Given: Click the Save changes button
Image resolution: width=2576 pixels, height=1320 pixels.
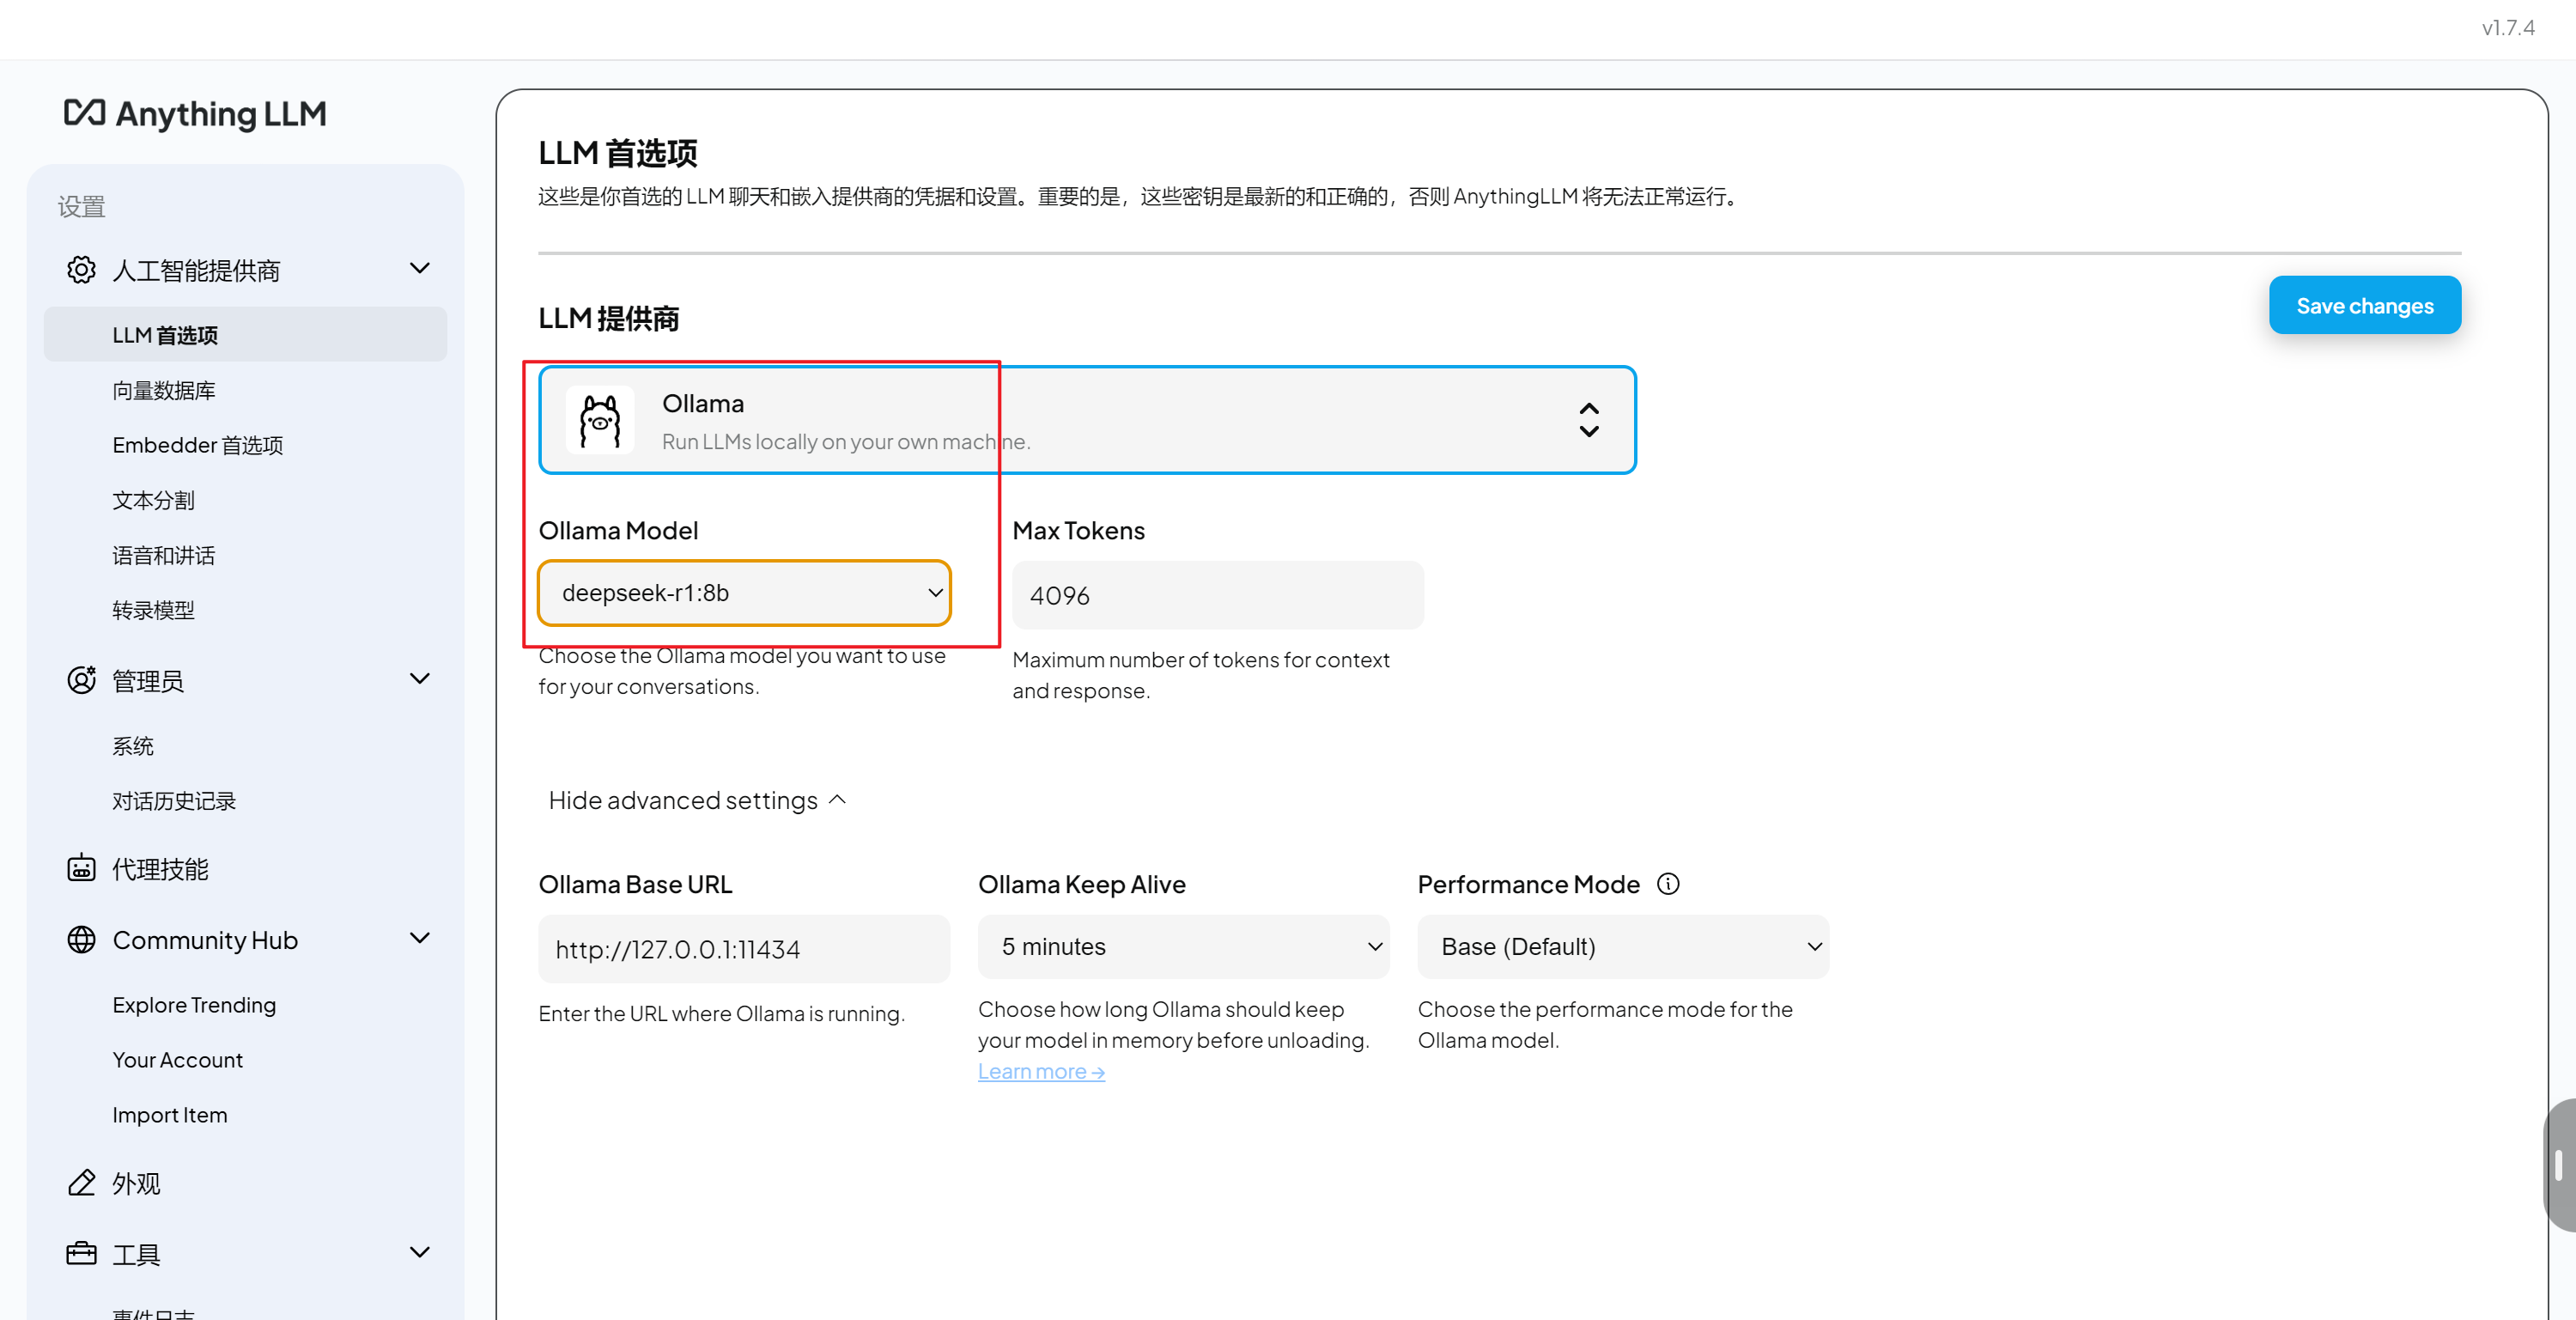Looking at the screenshot, I should (2364, 306).
